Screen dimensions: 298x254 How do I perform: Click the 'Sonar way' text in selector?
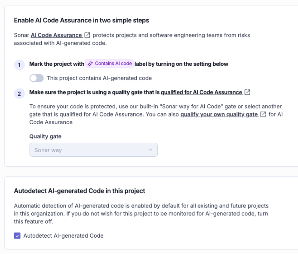point(48,150)
